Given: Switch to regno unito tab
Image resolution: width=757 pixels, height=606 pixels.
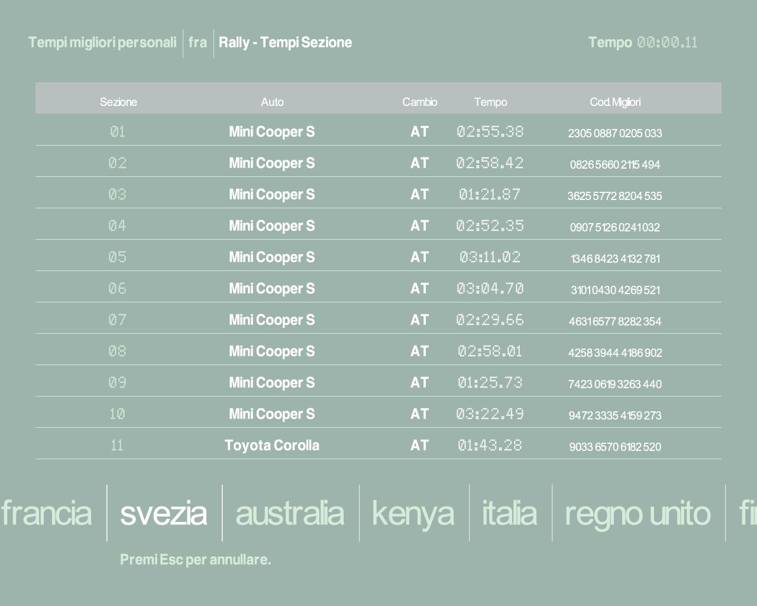Looking at the screenshot, I should (x=637, y=513).
